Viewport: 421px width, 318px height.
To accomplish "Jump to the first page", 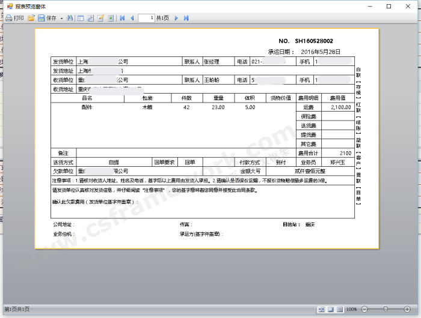I will [122, 18].
